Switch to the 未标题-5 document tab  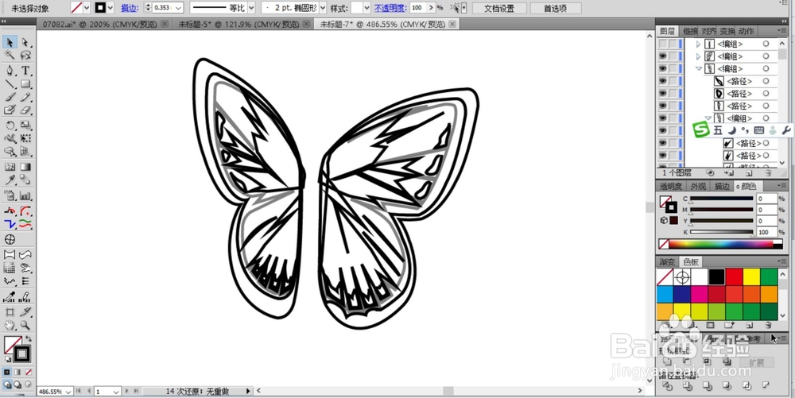[x=238, y=25]
